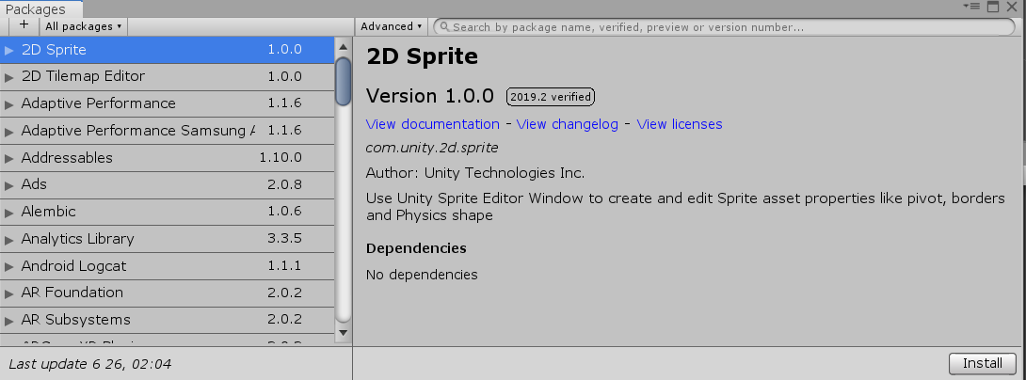Expand the Addressables package arrow
The image size is (1026, 380).
tap(9, 158)
